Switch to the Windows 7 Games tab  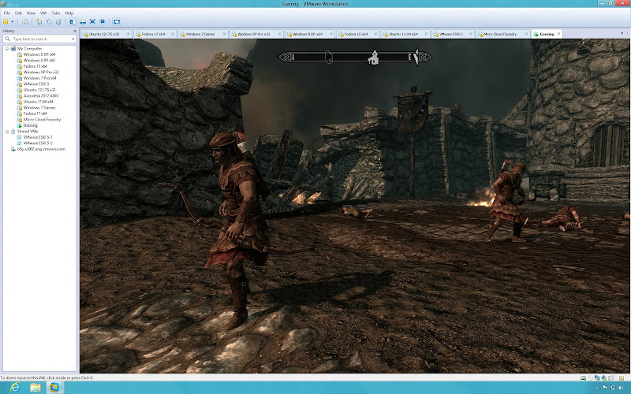pyautogui.click(x=200, y=34)
